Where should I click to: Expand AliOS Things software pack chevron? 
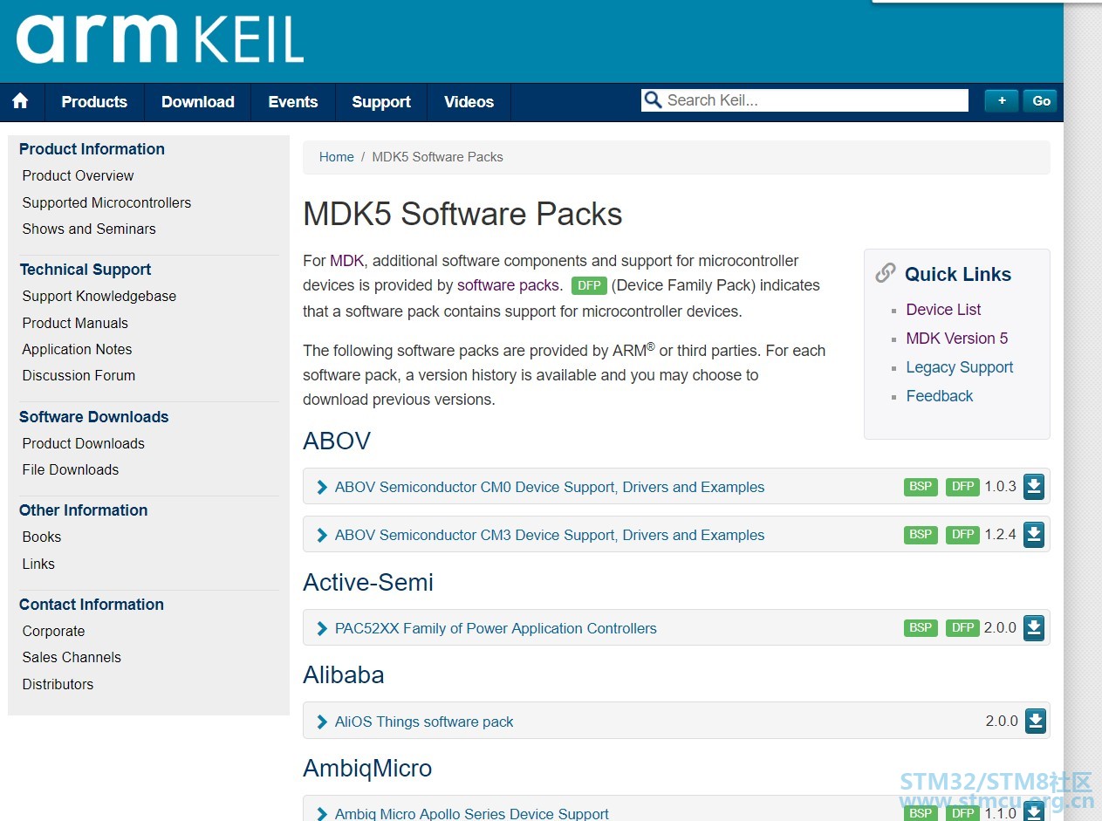(322, 722)
